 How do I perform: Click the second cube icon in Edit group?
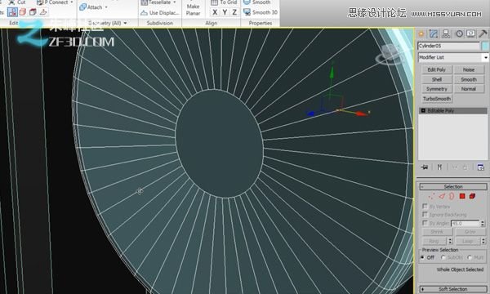[23, 12]
